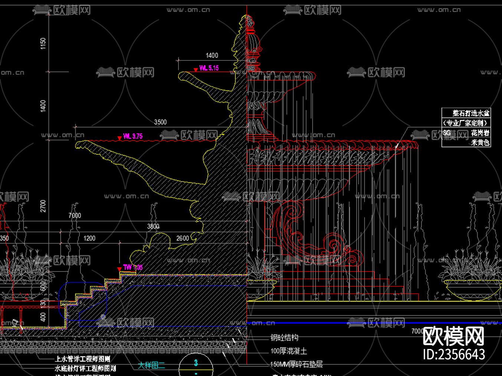
Task: Select the 米黄色 color label
Action: click(x=480, y=142)
